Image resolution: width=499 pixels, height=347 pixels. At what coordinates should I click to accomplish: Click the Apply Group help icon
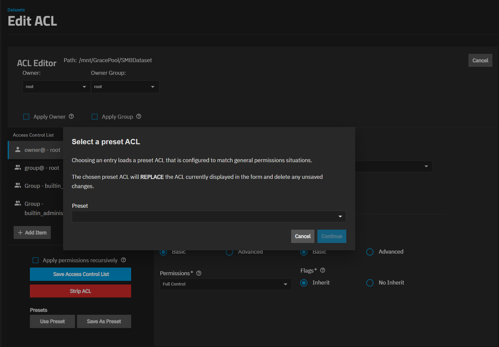(x=139, y=116)
